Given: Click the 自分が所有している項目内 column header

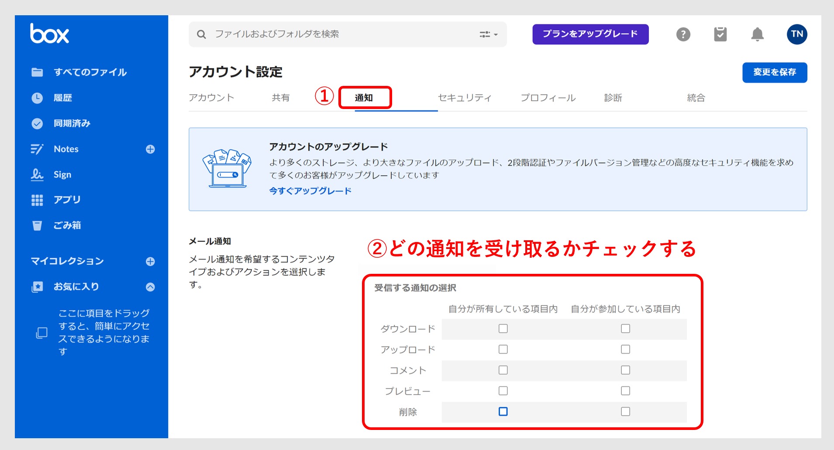Looking at the screenshot, I should coord(503,309).
